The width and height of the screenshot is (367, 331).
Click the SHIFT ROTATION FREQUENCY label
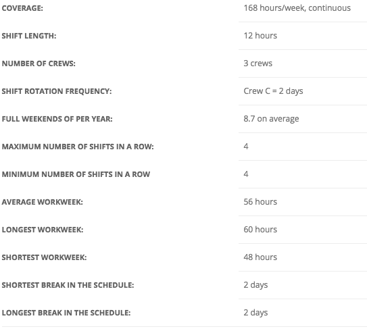57,91
